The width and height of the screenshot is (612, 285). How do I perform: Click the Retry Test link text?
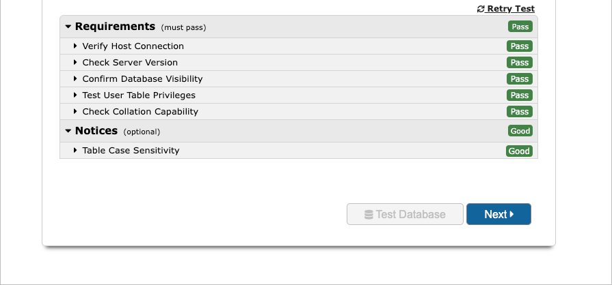[511, 9]
